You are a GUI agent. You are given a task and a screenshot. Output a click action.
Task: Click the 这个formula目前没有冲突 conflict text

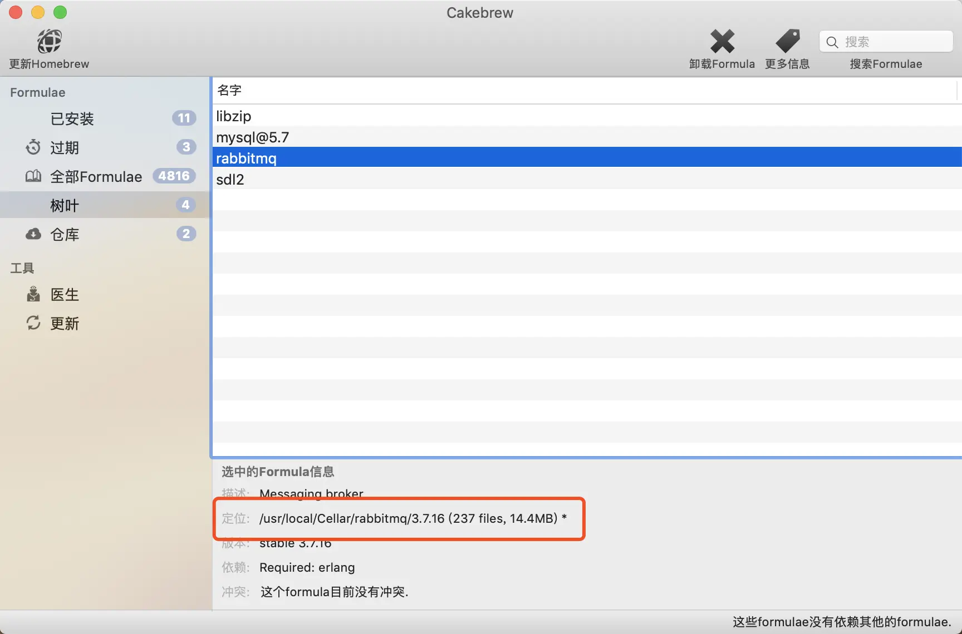(x=335, y=592)
